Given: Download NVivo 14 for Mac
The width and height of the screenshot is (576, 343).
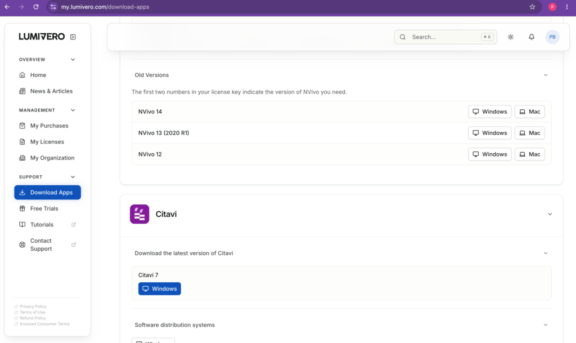Looking at the screenshot, I should (529, 112).
